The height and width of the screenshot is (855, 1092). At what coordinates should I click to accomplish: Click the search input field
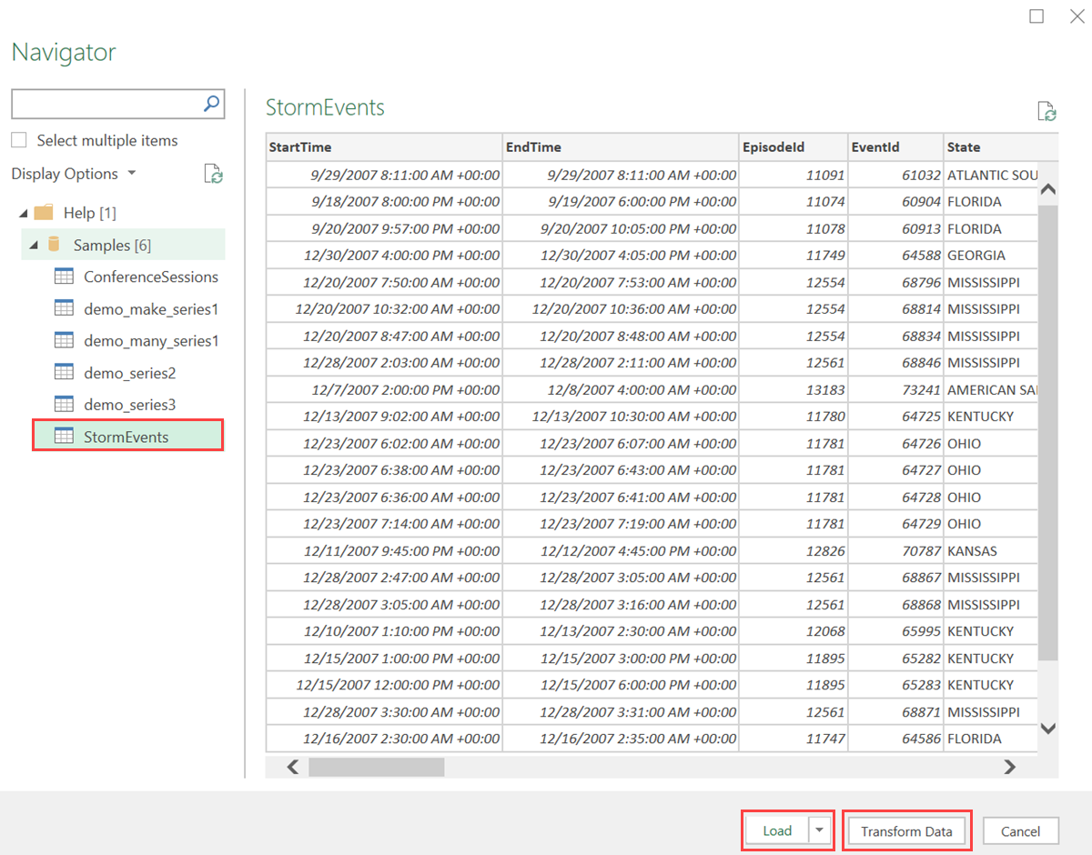pos(105,104)
